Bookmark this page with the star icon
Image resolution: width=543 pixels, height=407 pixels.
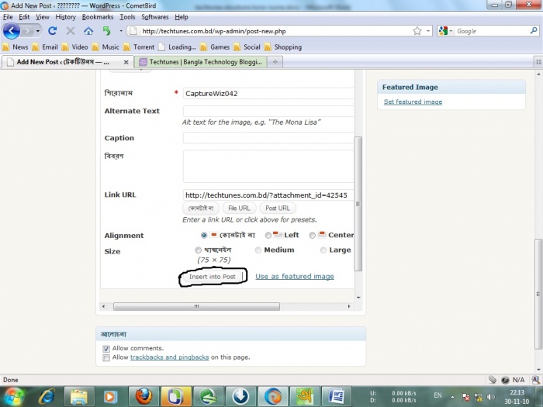pos(417,31)
